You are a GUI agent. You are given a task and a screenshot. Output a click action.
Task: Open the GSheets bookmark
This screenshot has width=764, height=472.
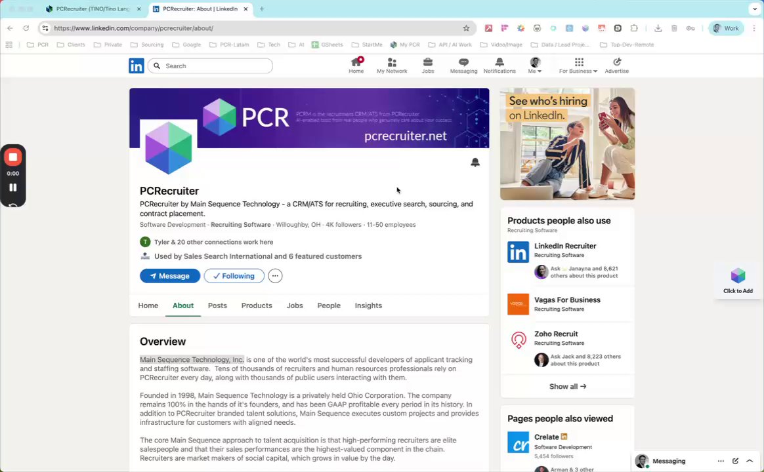[327, 45]
